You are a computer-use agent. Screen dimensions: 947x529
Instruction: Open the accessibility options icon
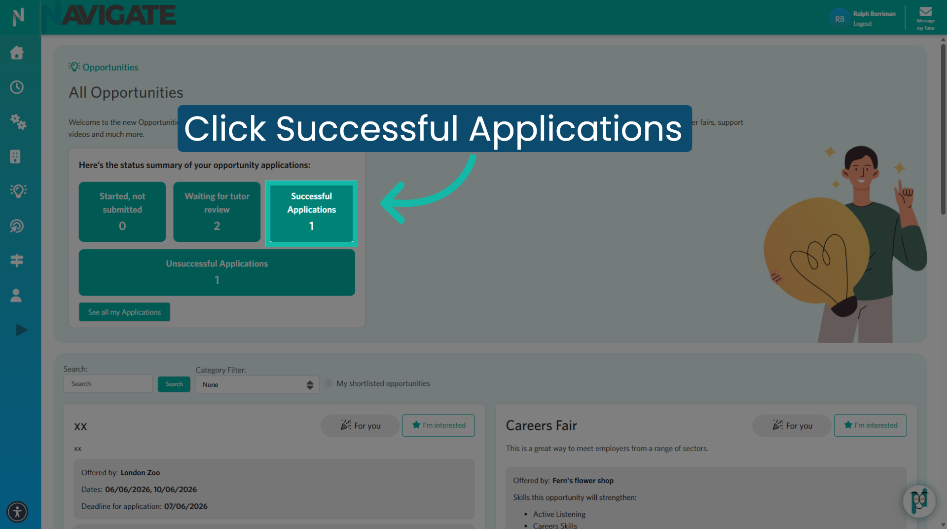pos(17,512)
